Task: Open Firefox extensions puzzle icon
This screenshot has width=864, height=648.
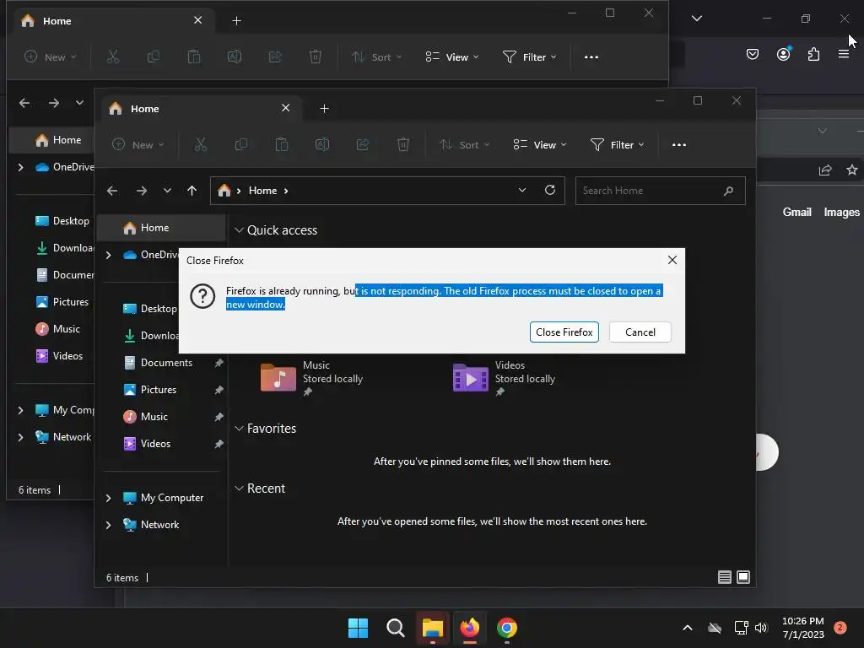Action: pos(813,54)
